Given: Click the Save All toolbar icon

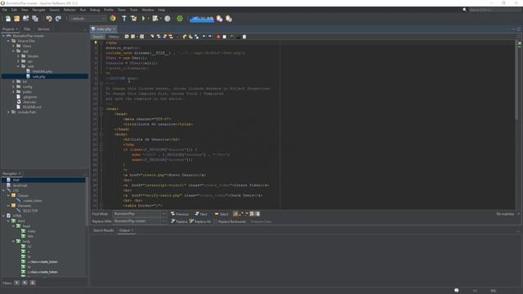Looking at the screenshot, I should click(x=35, y=19).
